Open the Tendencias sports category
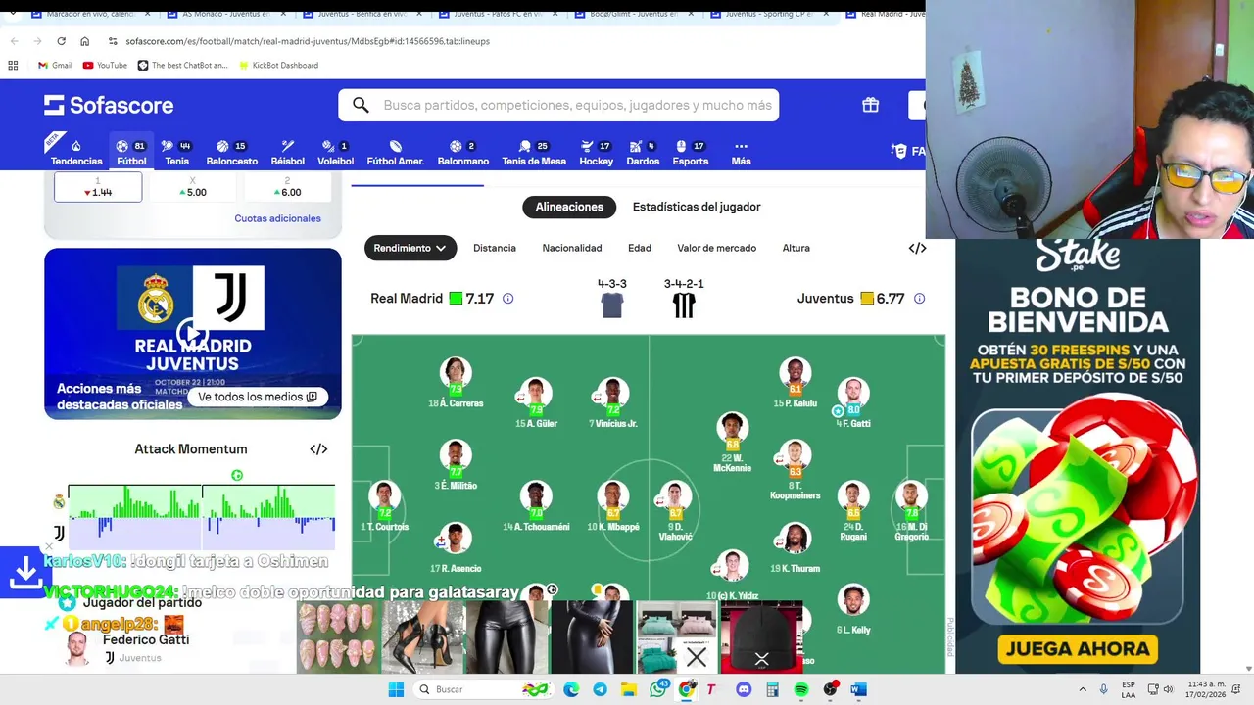1254x705 pixels. point(75,152)
